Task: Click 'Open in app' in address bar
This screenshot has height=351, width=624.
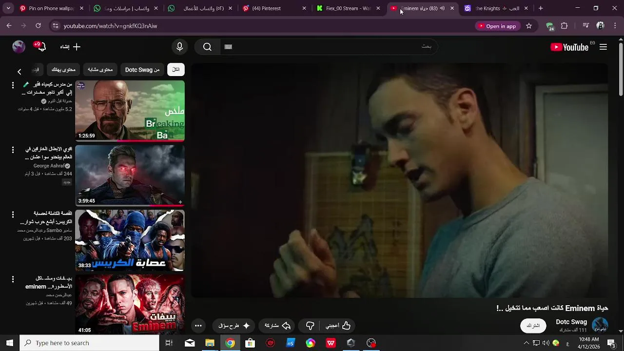Action: coord(497,26)
